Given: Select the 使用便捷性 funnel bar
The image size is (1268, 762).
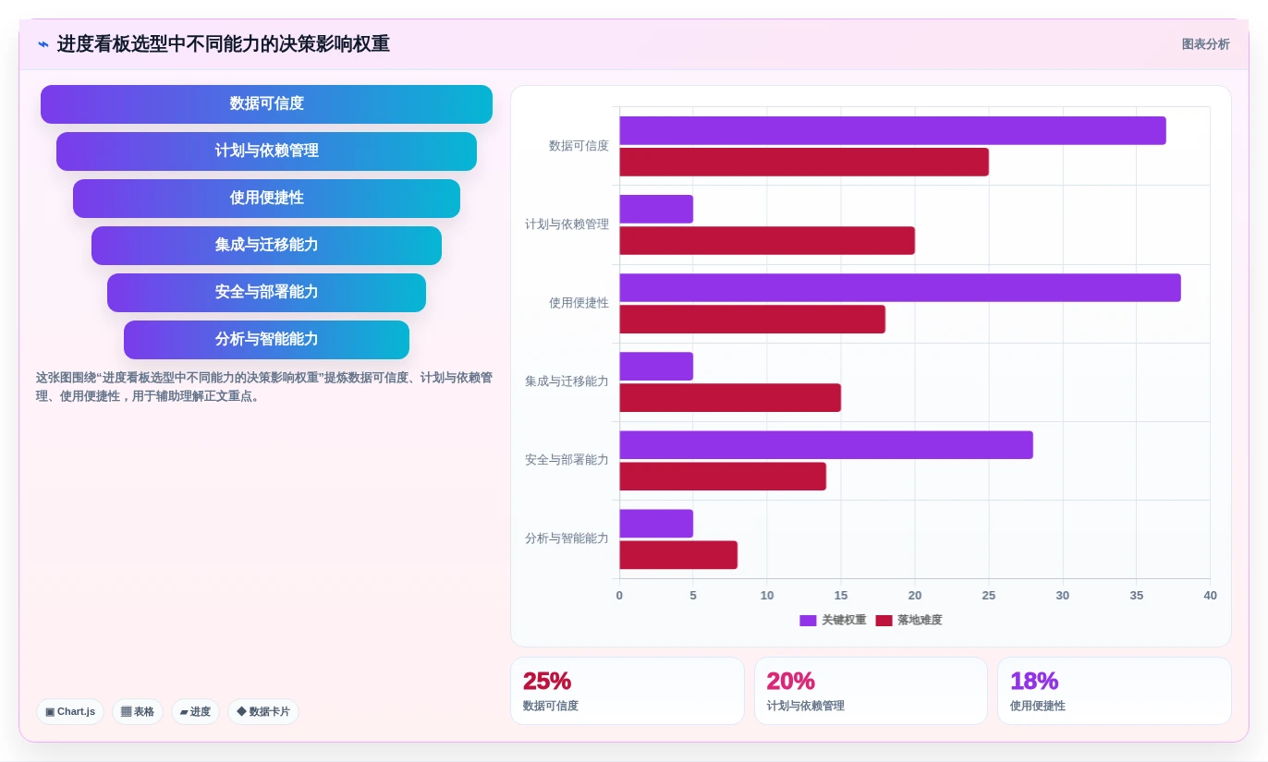Looking at the screenshot, I should click(266, 199).
